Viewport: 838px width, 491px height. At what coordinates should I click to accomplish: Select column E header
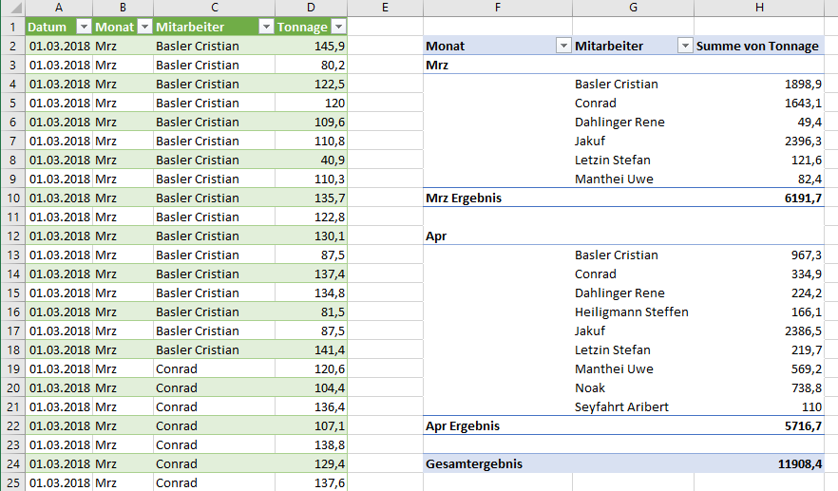click(385, 8)
